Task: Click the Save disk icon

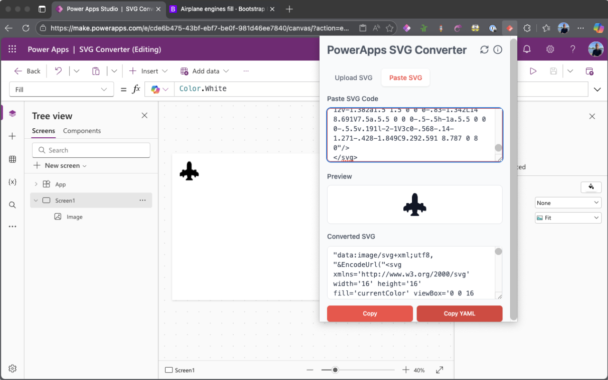Action: point(553,71)
